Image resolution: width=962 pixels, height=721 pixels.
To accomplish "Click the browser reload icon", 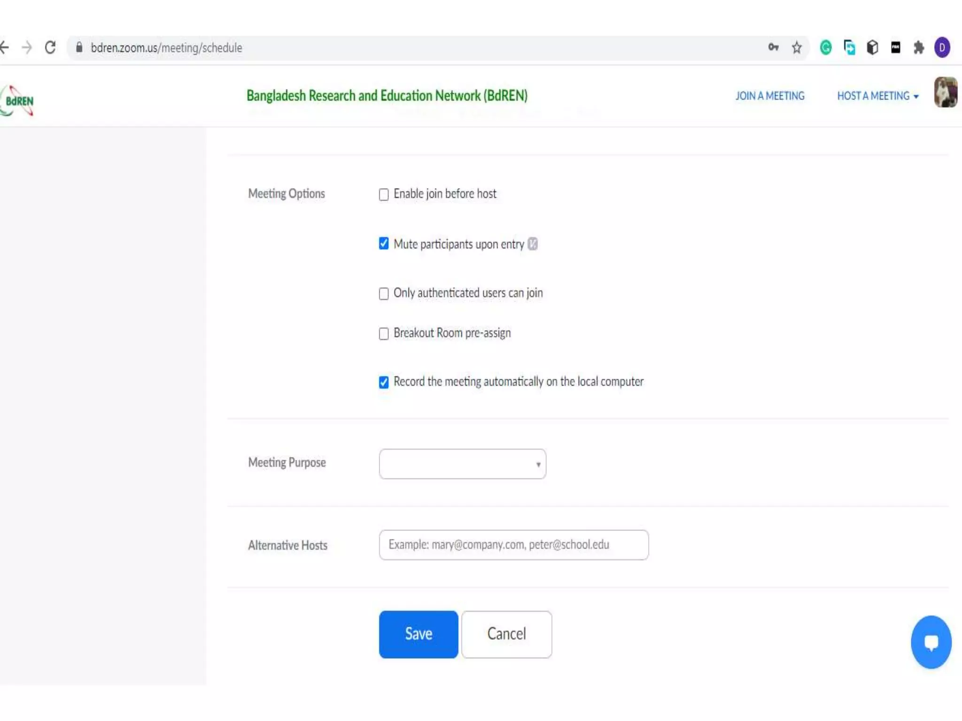I will point(50,47).
